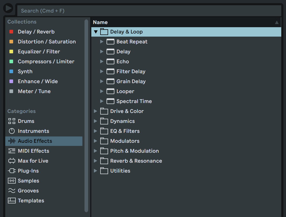Expand the Dynamics folder arrow
The image size is (286, 217).
(96, 121)
